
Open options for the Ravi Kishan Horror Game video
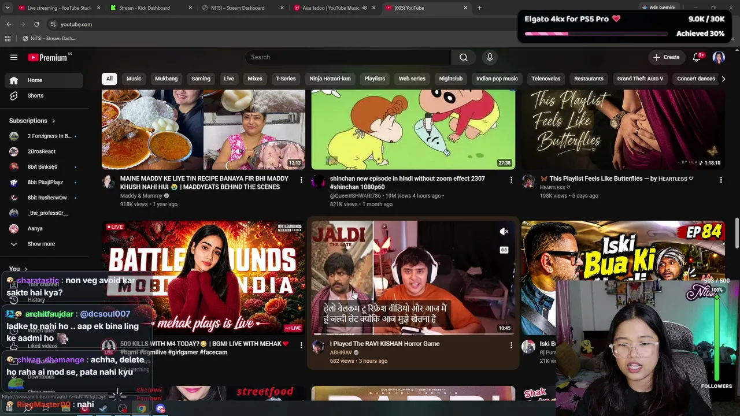pyautogui.click(x=511, y=346)
